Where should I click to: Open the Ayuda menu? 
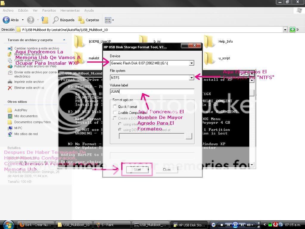[89, 10]
